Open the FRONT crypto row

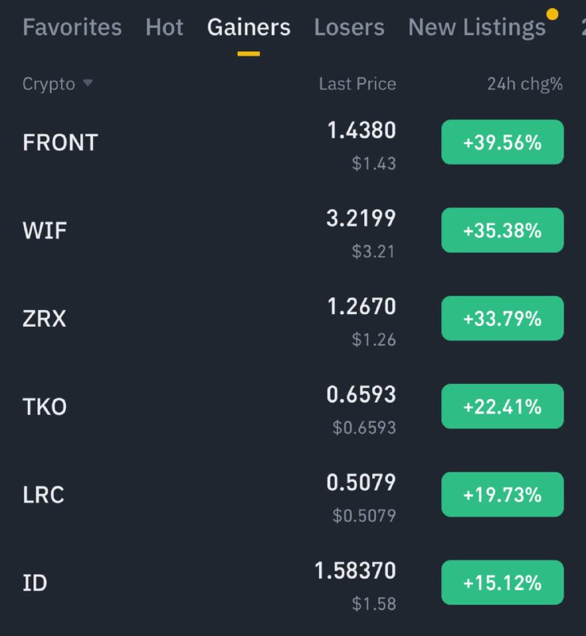click(60, 143)
